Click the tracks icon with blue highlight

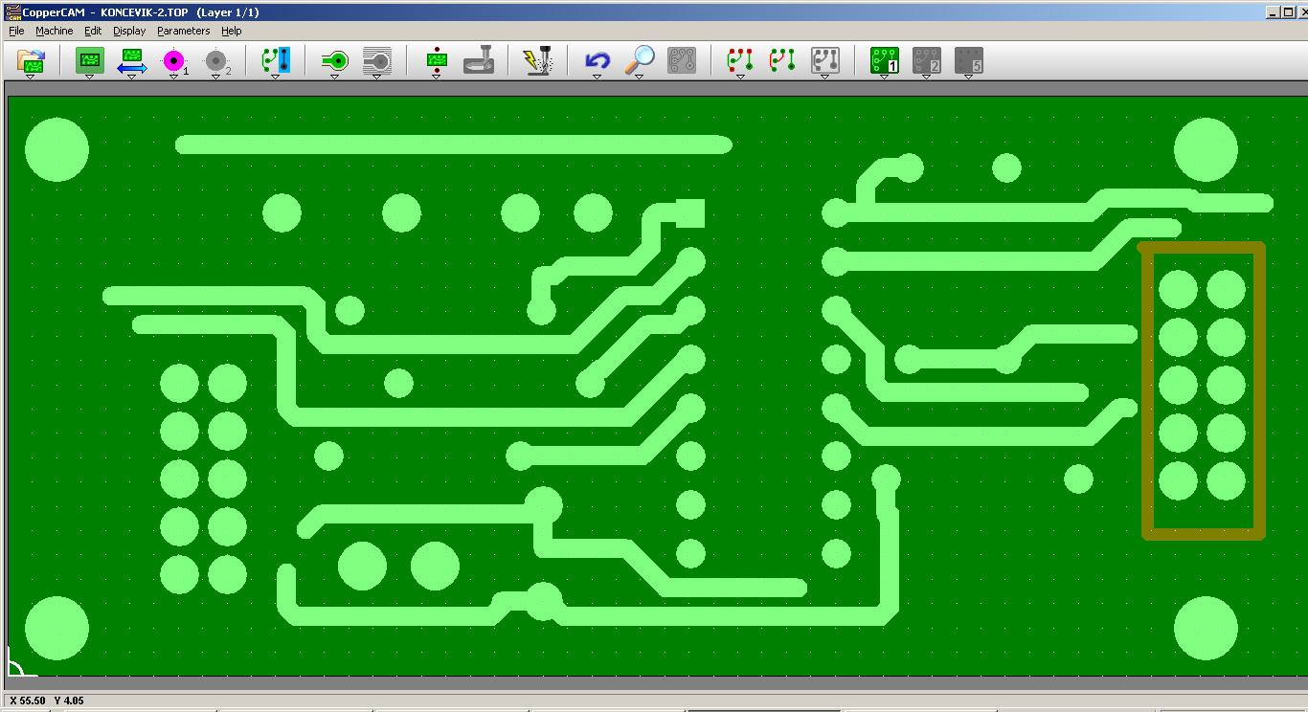tap(276, 61)
